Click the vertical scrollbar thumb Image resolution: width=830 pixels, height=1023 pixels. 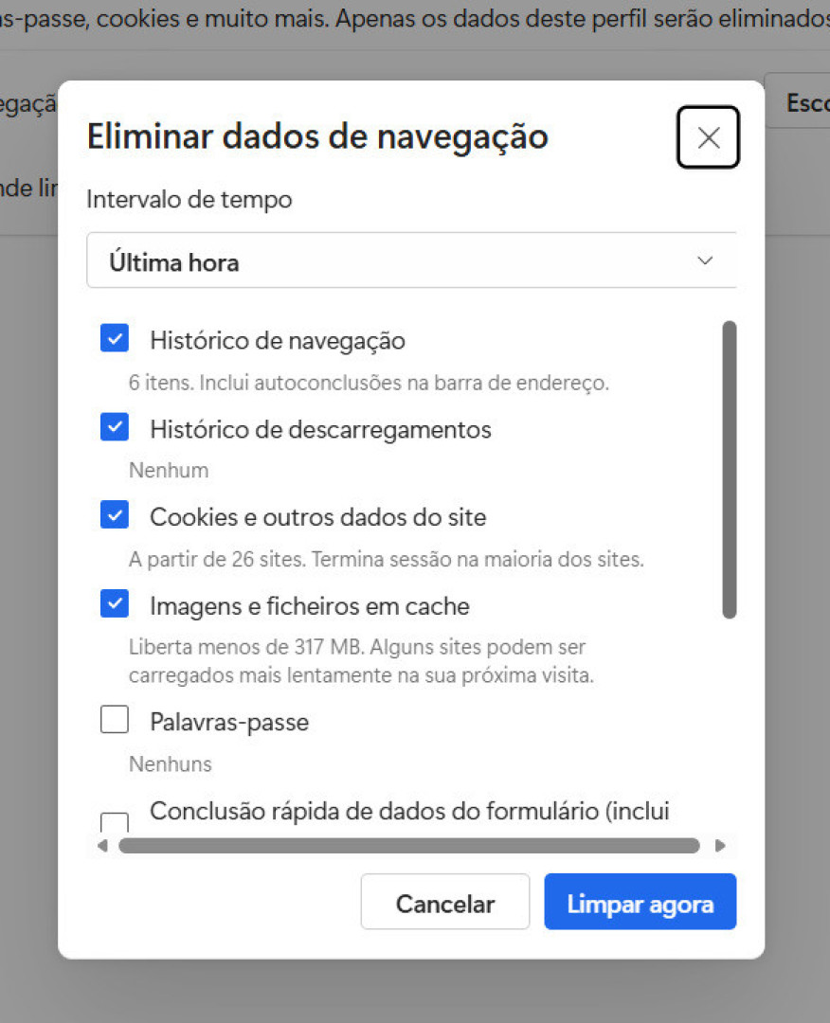coord(728,469)
